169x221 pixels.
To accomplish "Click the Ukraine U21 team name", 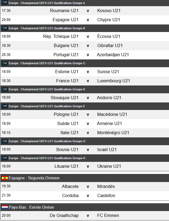I will click(x=109, y=166).
